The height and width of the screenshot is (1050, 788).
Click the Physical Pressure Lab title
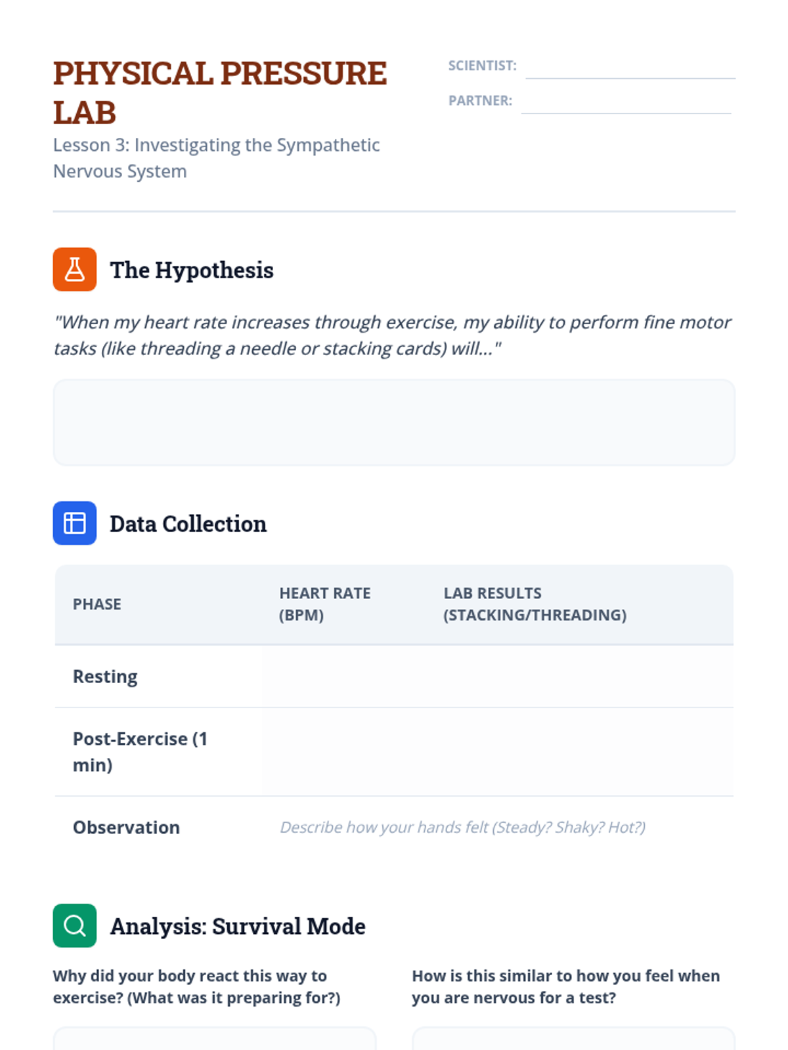tap(219, 93)
